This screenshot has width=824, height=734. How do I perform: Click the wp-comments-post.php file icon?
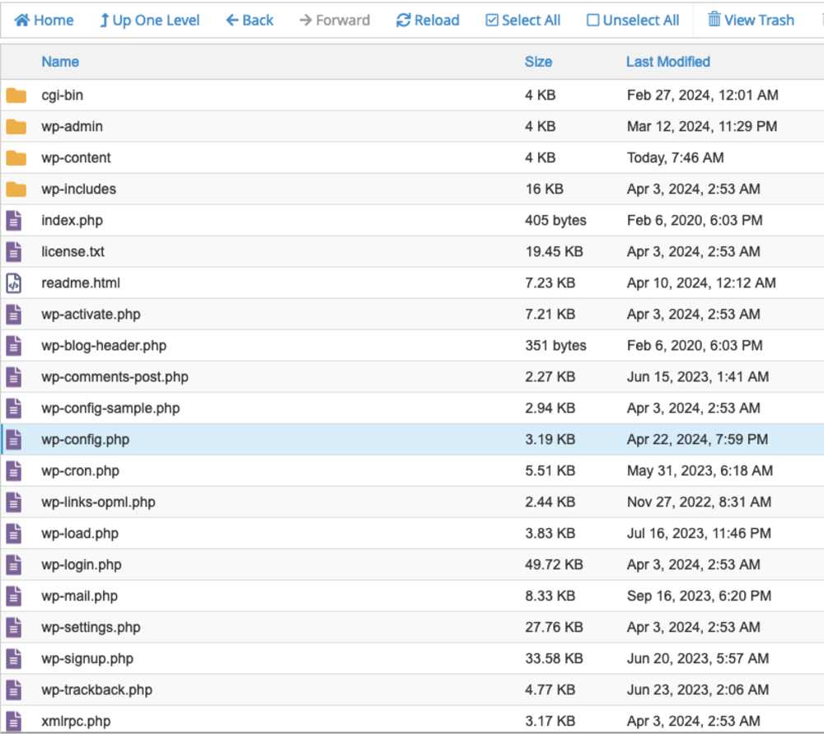[14, 377]
